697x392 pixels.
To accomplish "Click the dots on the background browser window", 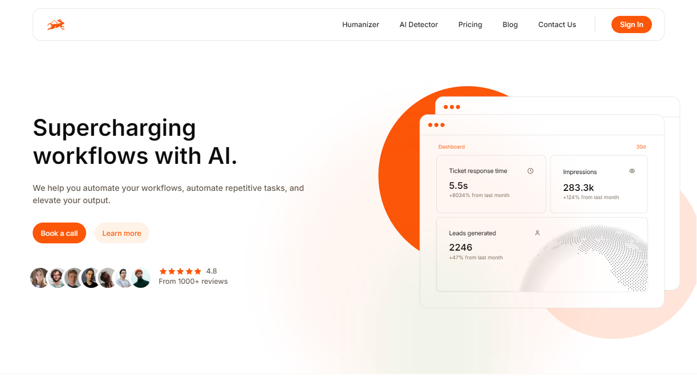I will click(x=452, y=107).
